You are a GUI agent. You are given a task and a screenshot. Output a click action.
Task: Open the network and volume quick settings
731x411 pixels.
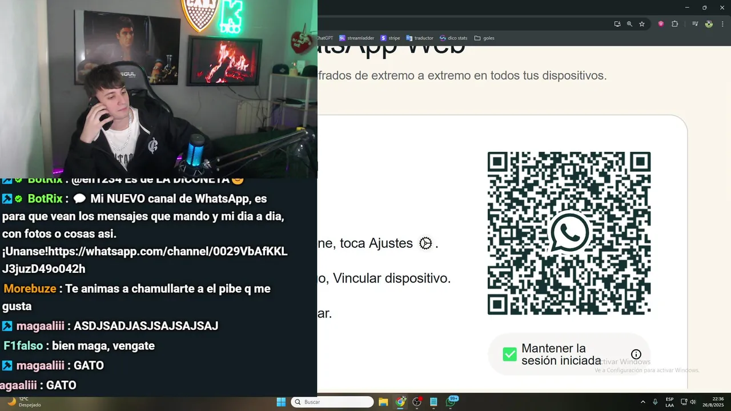688,402
